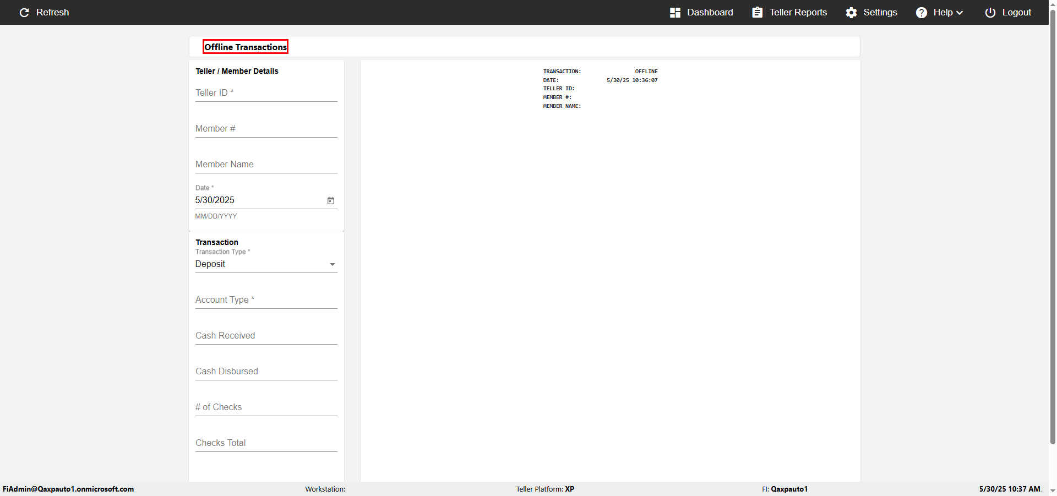Select the Account Type combo box
Viewport: 1057px width, 496px height.
(266, 300)
